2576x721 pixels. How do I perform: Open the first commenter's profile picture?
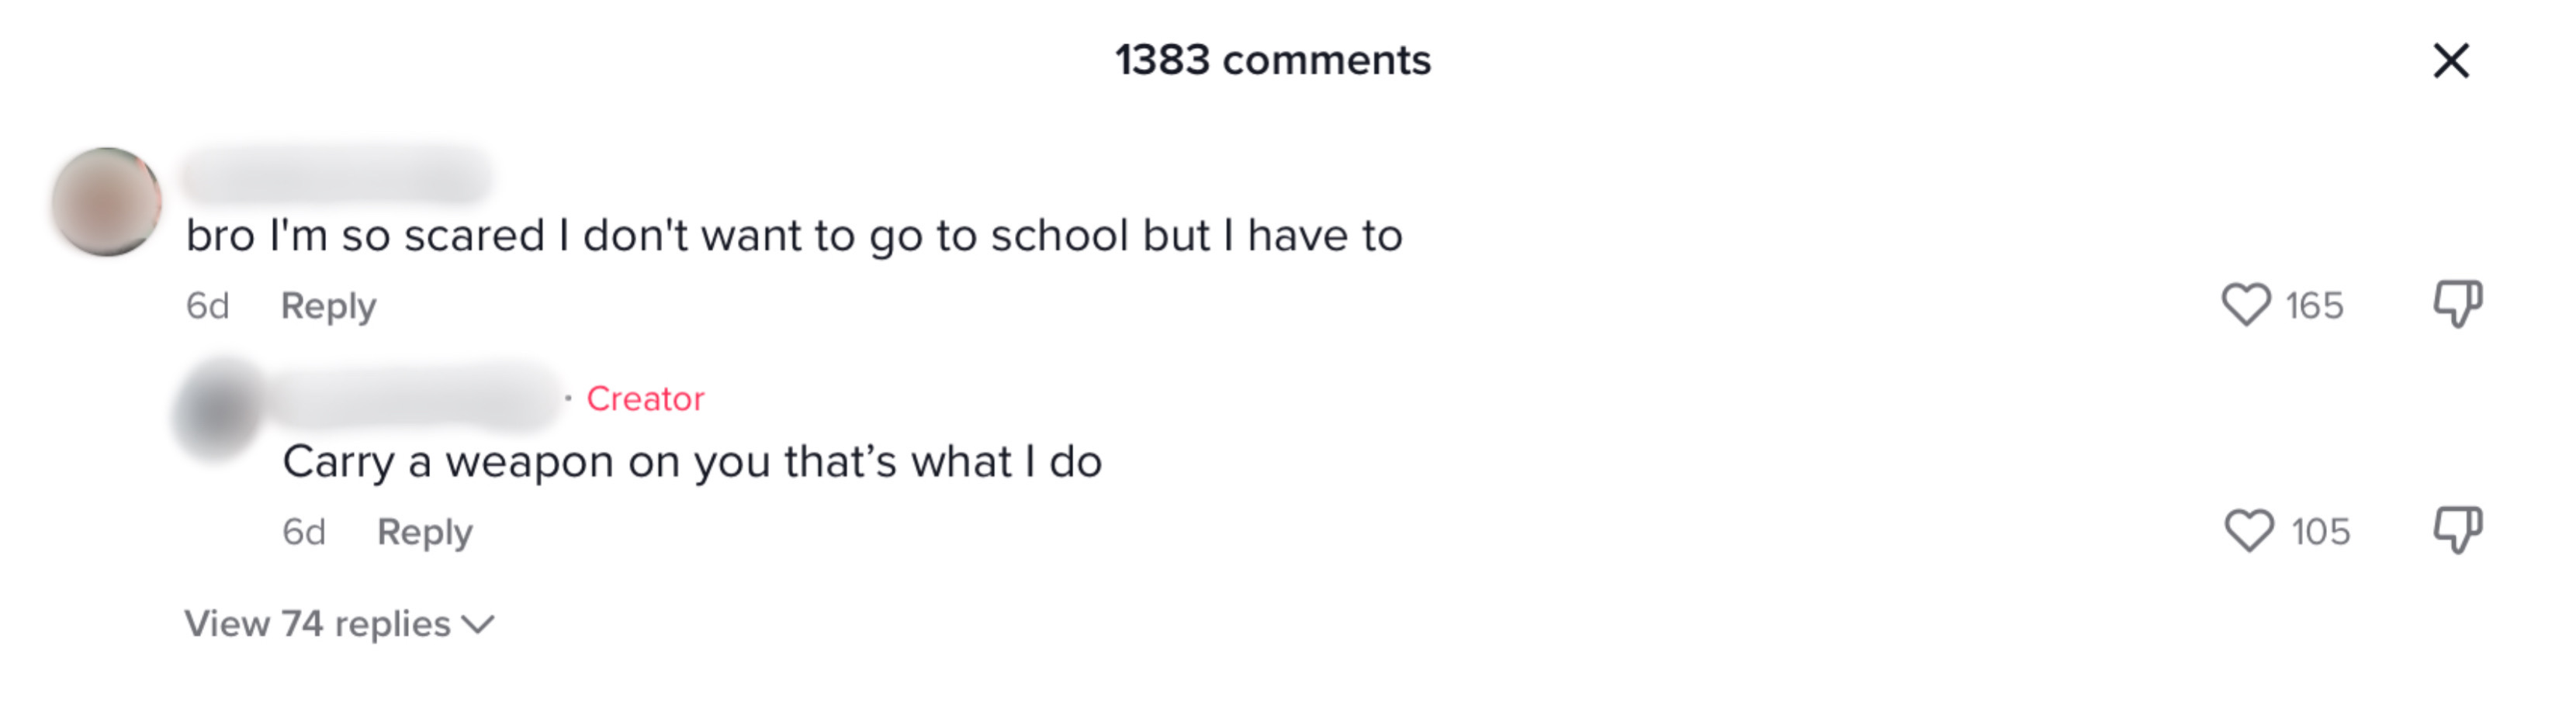(x=106, y=202)
